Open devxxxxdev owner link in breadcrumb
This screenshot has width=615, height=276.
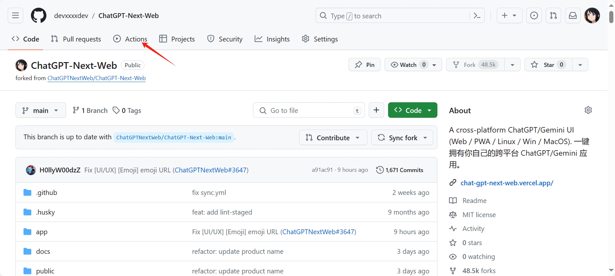(71, 15)
